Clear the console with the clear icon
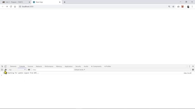 pyautogui.click(x=5, y=70)
